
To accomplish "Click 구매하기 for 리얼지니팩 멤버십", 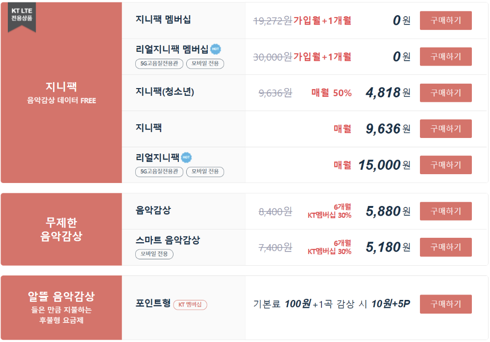I will [445, 56].
